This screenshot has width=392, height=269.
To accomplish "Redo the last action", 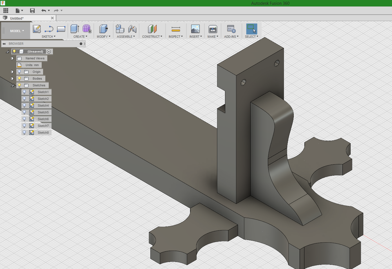I will pos(56,11).
